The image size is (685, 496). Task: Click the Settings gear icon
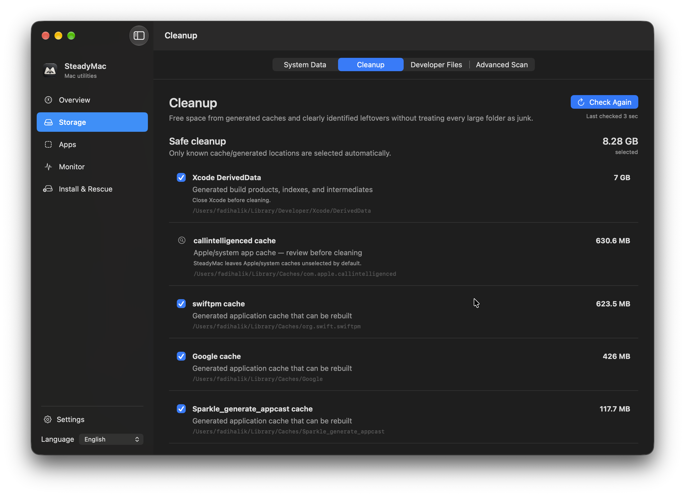(x=48, y=419)
